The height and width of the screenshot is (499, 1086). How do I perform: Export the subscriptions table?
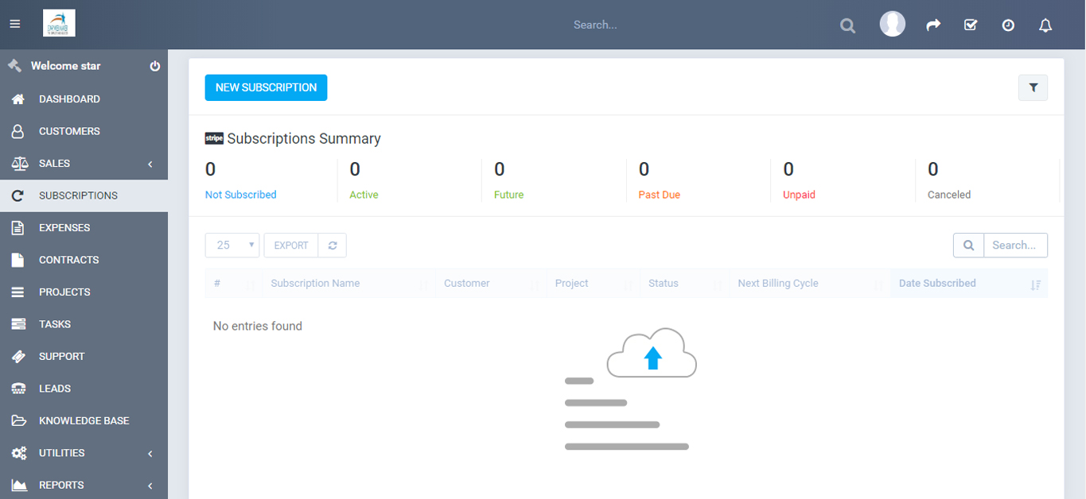point(290,246)
